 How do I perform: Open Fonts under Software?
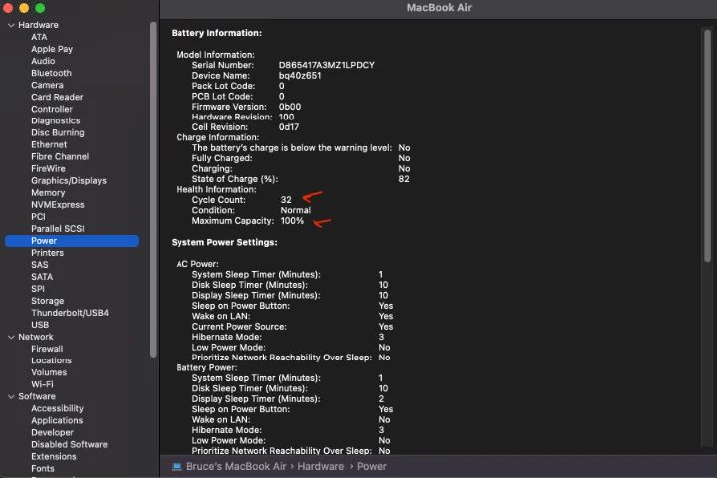pos(43,468)
